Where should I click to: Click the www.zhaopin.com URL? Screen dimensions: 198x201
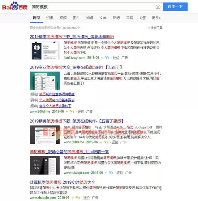coord(43,198)
